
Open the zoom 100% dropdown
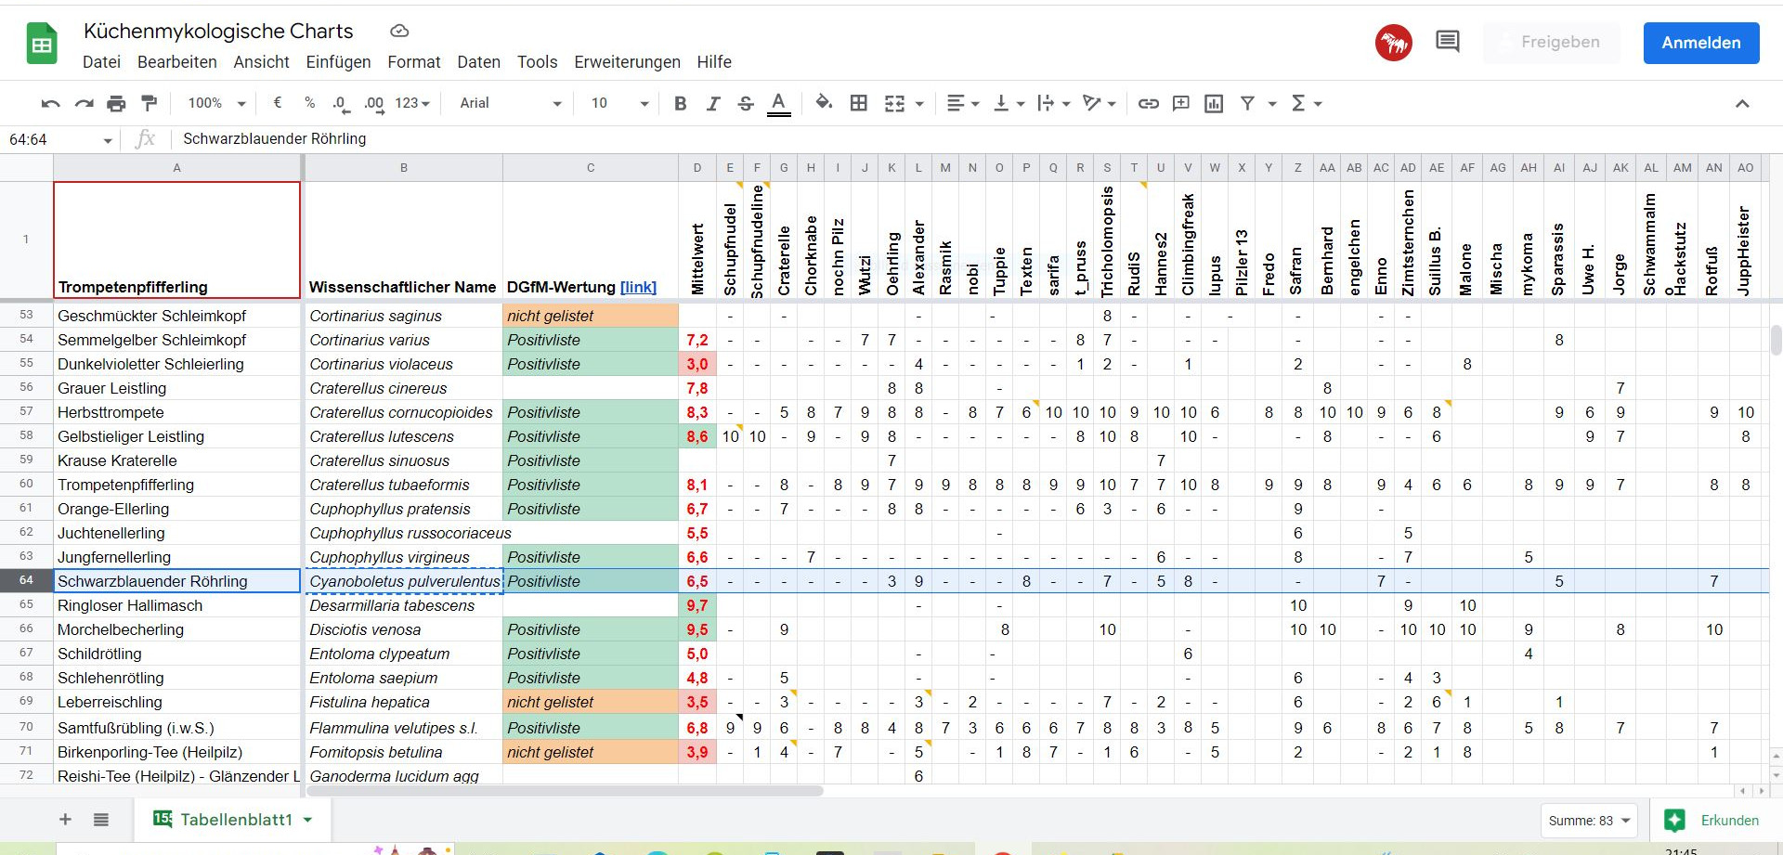click(x=216, y=103)
